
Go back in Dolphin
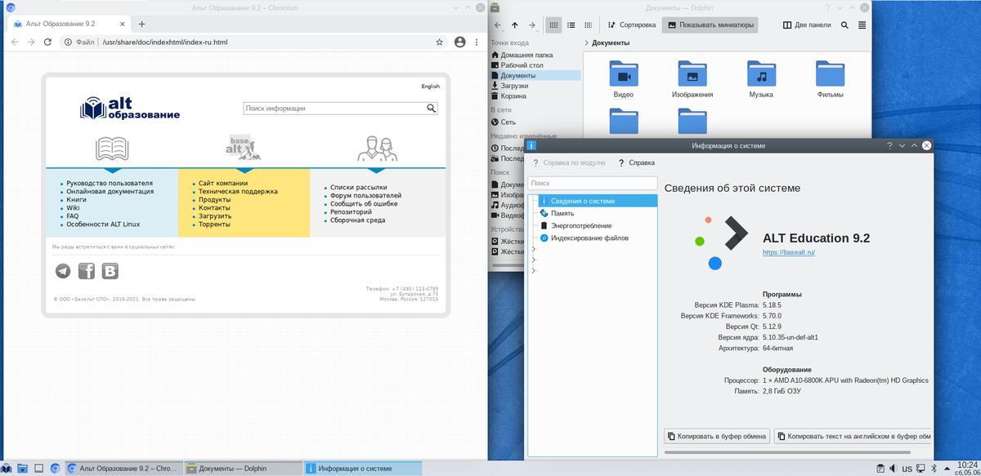[x=497, y=25]
